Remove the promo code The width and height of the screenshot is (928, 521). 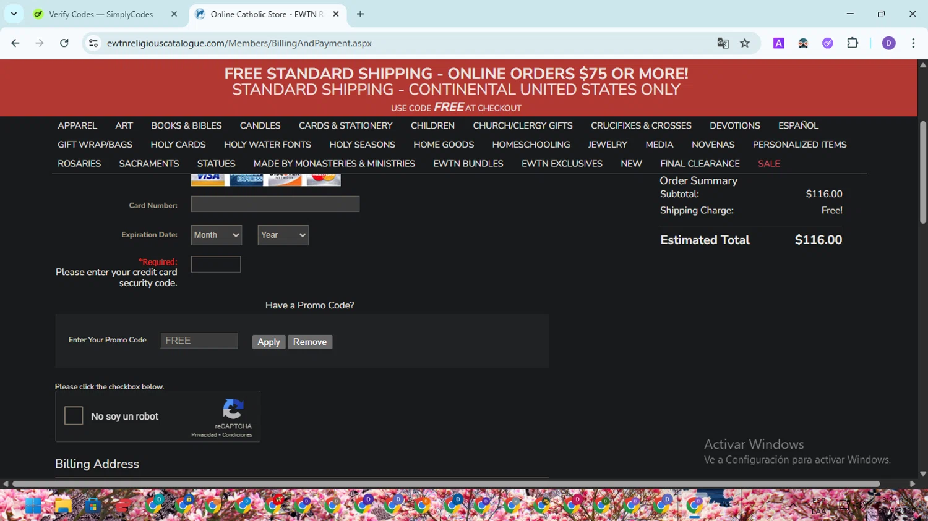point(310,342)
